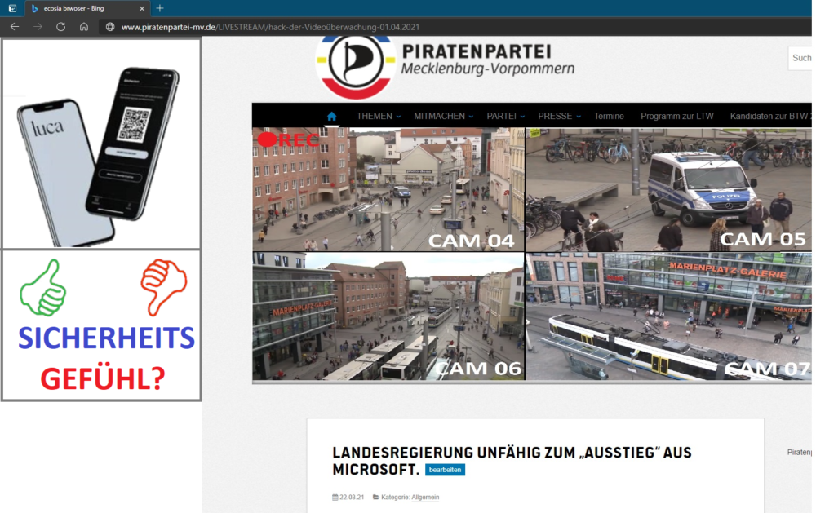Close the ecosia brwoser - Bing tab
816x513 pixels.
tap(141, 8)
